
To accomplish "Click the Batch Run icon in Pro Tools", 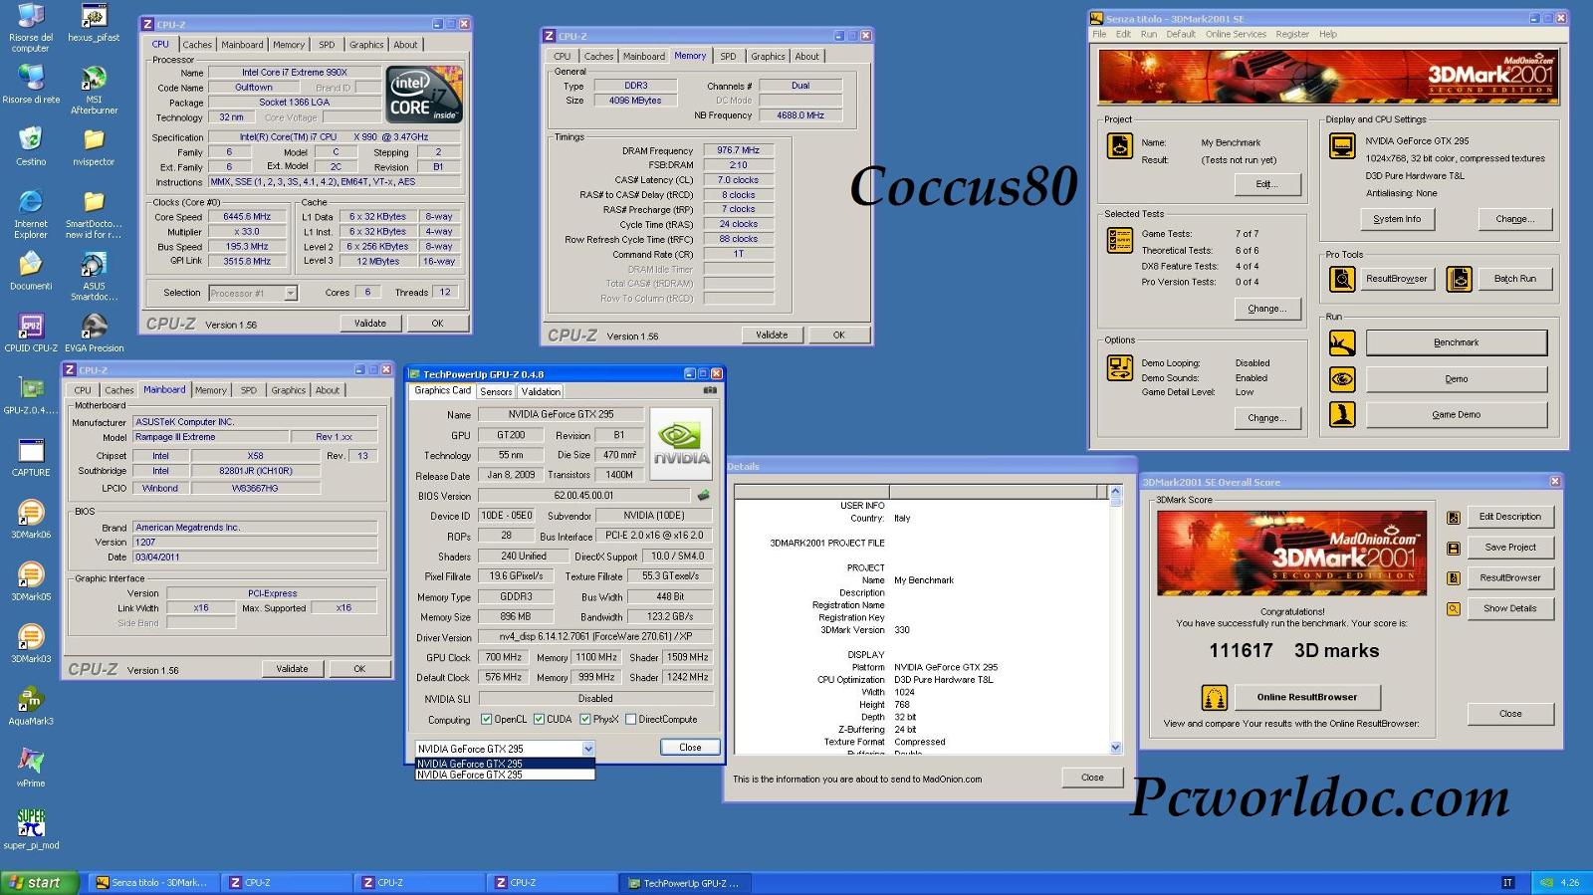I will click(x=1459, y=279).
